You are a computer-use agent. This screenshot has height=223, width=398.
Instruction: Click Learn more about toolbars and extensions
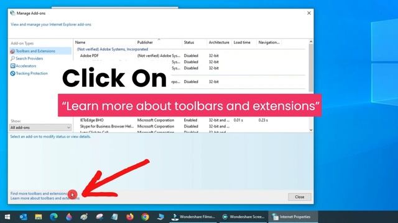[x=45, y=198]
